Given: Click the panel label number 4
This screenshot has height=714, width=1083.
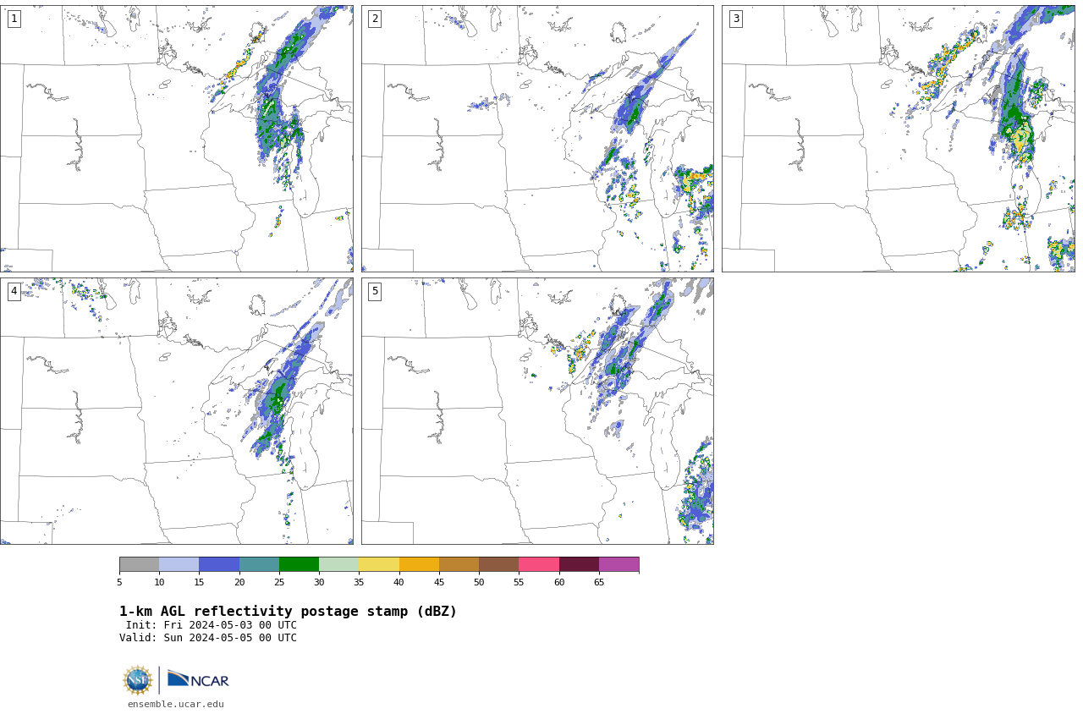Looking at the screenshot, I should click(14, 291).
